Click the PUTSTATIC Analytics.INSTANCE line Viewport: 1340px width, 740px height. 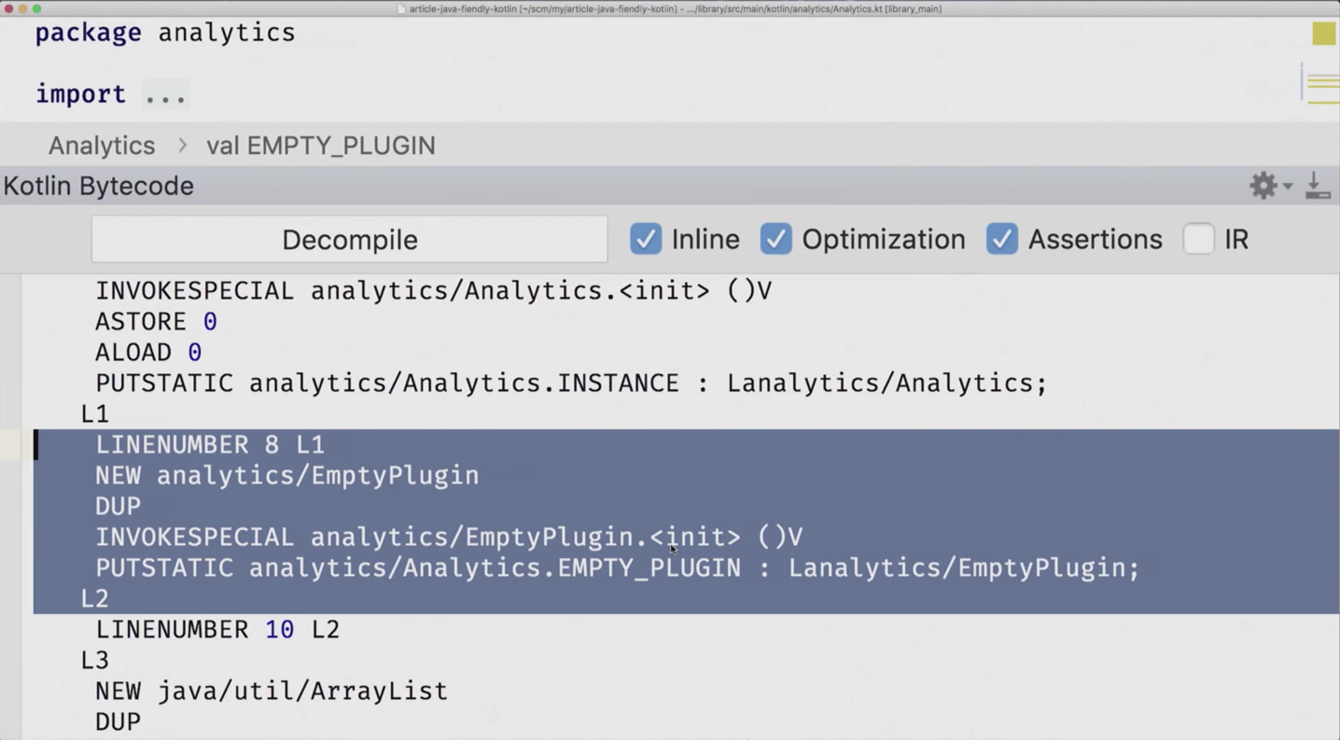(571, 384)
